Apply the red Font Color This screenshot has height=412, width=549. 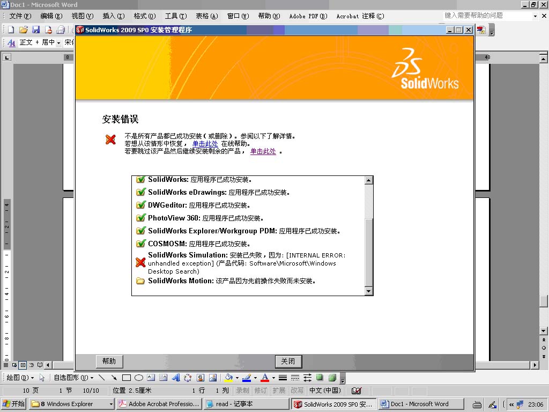pos(265,378)
